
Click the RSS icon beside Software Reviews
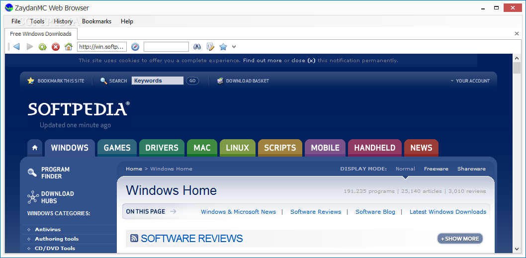click(134, 238)
